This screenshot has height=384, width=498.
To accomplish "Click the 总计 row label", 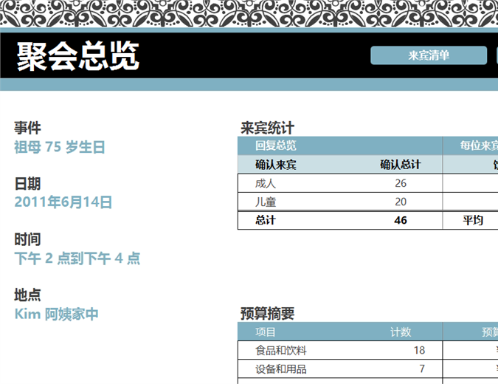I will (266, 220).
